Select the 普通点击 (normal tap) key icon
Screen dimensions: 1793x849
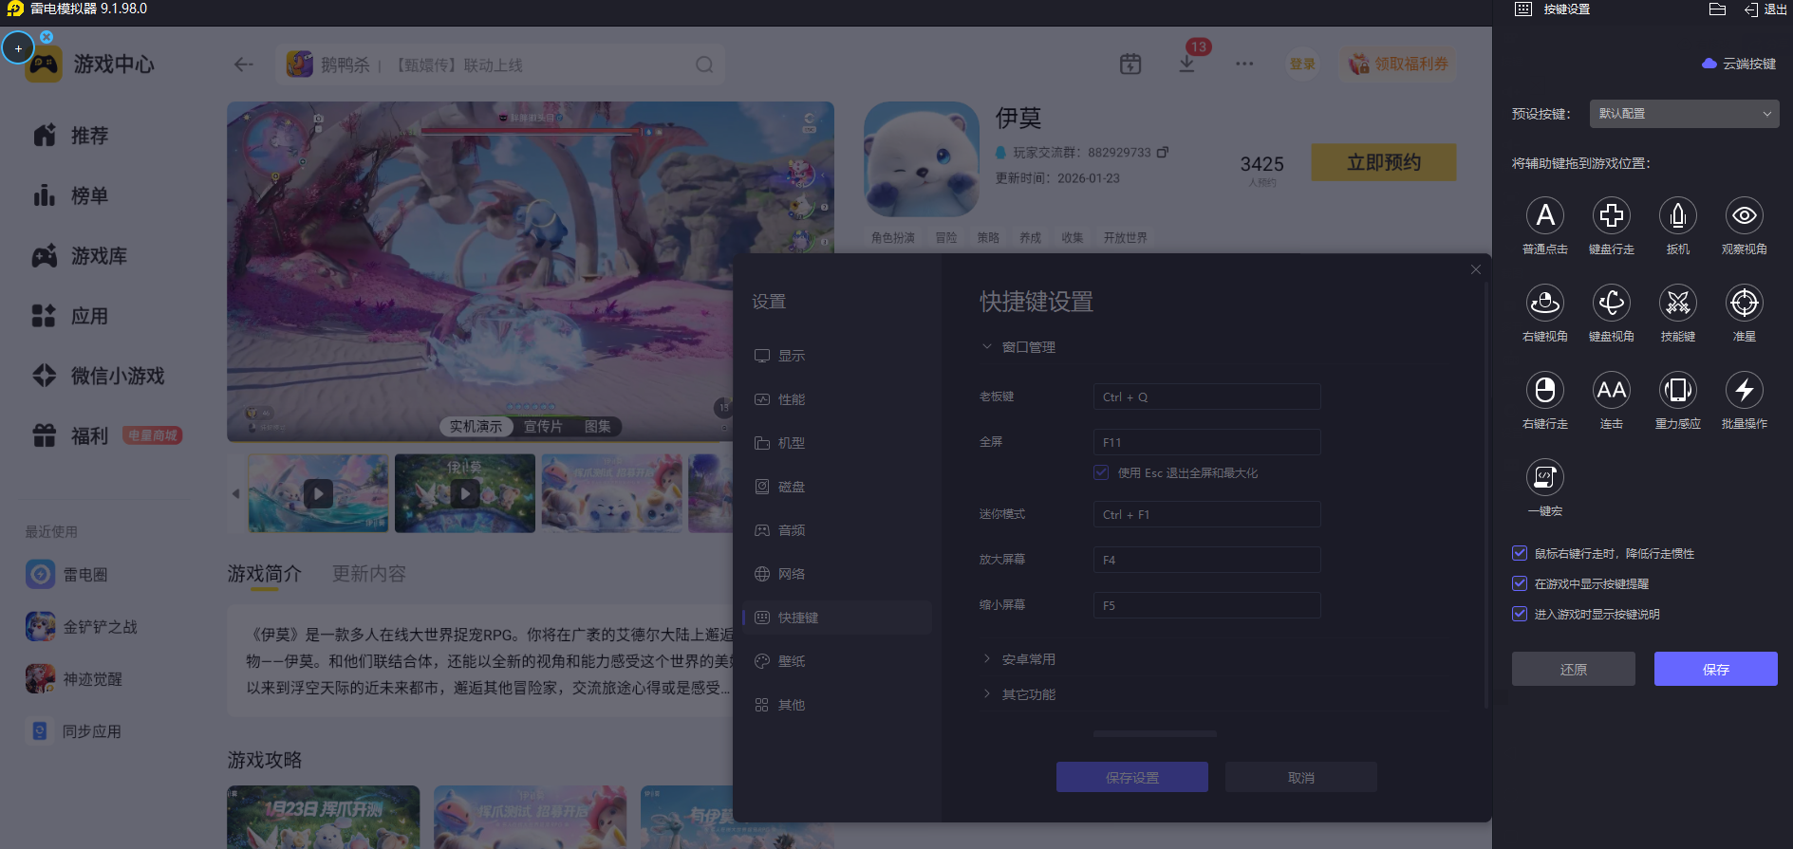tap(1545, 215)
